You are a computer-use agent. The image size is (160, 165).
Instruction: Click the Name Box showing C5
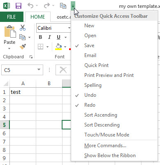(19, 70)
